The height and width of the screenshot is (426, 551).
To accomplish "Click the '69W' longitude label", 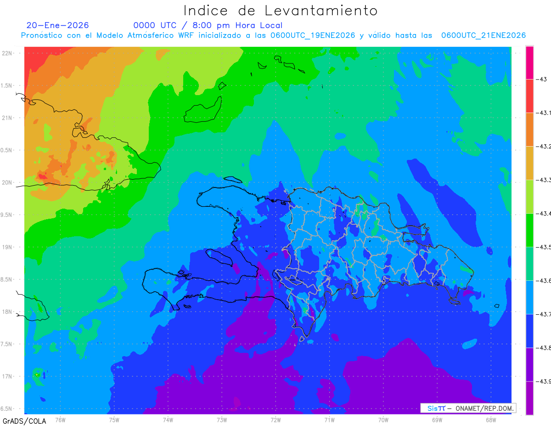I will click(x=437, y=420).
